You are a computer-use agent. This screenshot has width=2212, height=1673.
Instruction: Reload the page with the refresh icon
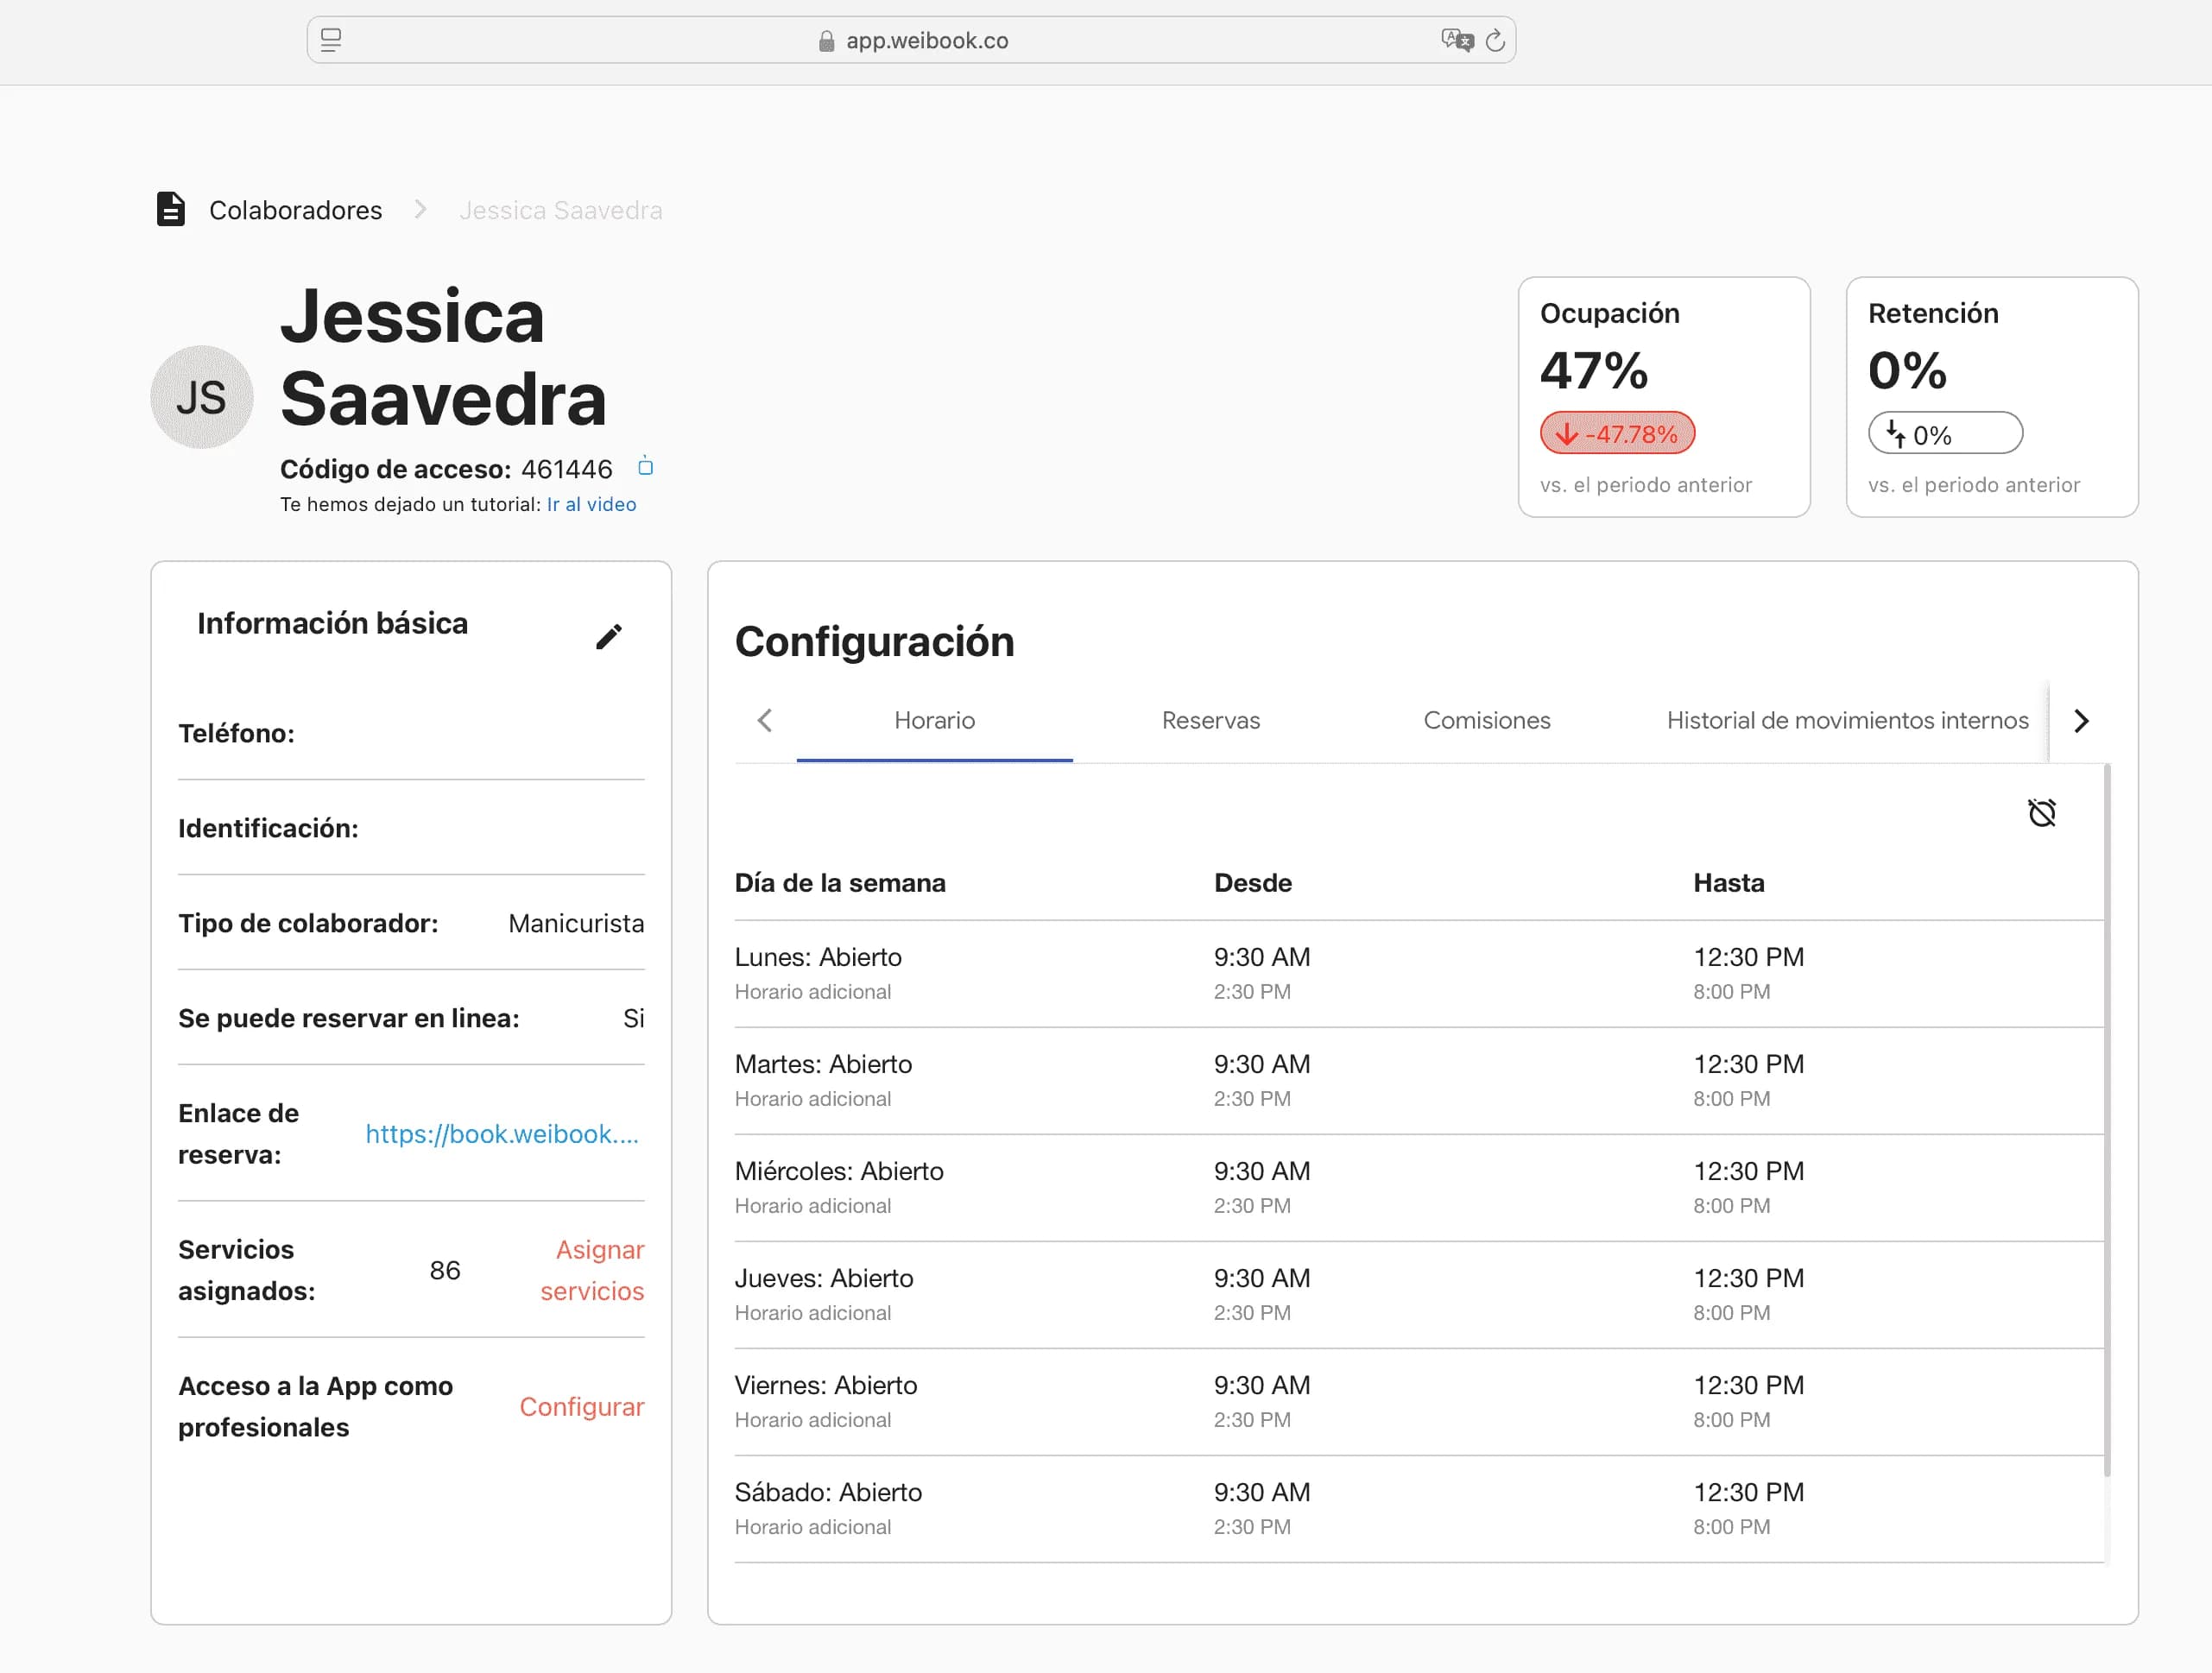point(1495,40)
